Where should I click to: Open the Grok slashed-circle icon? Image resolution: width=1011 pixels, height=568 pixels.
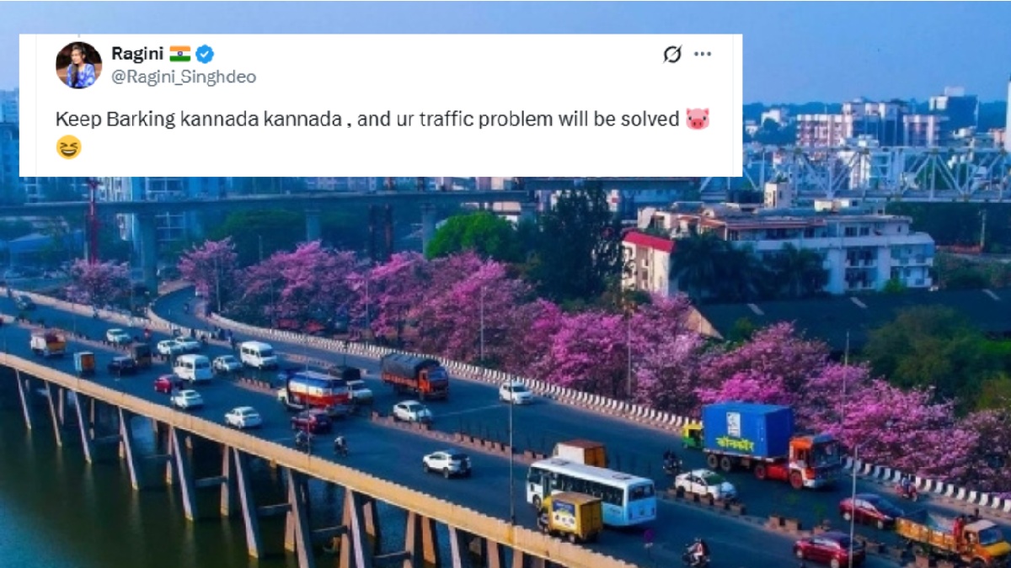(671, 55)
